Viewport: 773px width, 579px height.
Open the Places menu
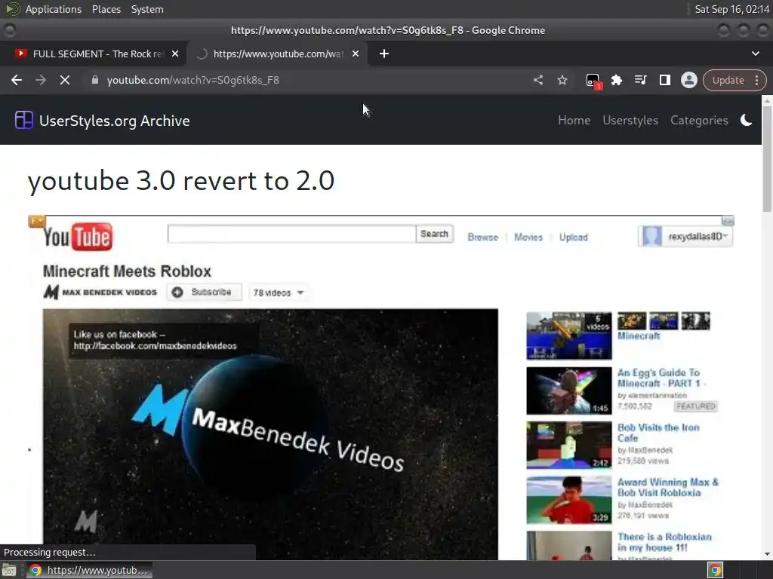106,9
